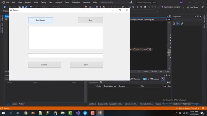This screenshot has height=116, width=207.
Task: Switch to the Autos tab
Action: (7, 104)
